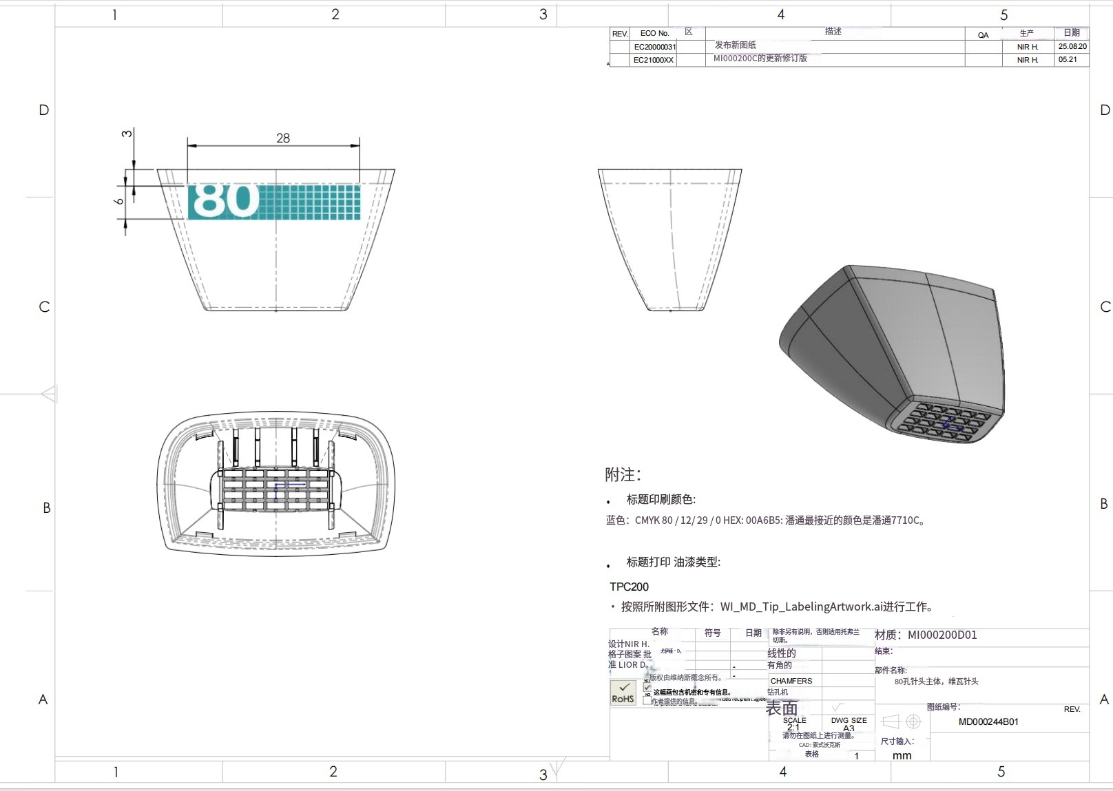
Task: Click the downward centering arrow at bottom border
Action: point(559,765)
